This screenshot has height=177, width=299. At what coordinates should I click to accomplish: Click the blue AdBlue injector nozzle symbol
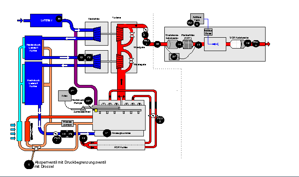click(x=216, y=44)
